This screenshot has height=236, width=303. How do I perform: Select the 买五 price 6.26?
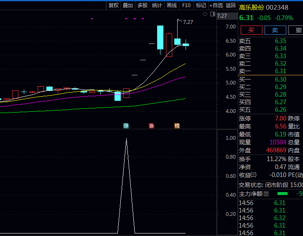(x=280, y=110)
